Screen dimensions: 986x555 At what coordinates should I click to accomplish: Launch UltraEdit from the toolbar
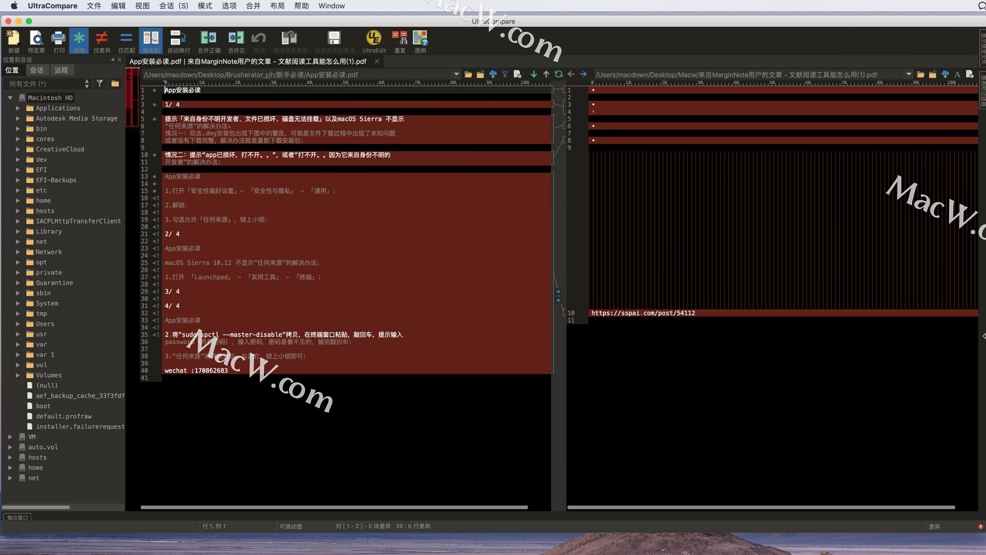click(374, 41)
